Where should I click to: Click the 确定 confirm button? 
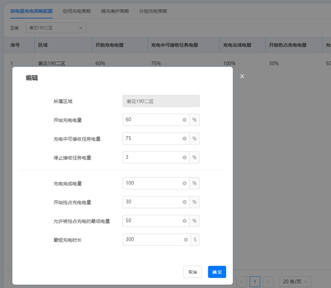tap(217, 272)
